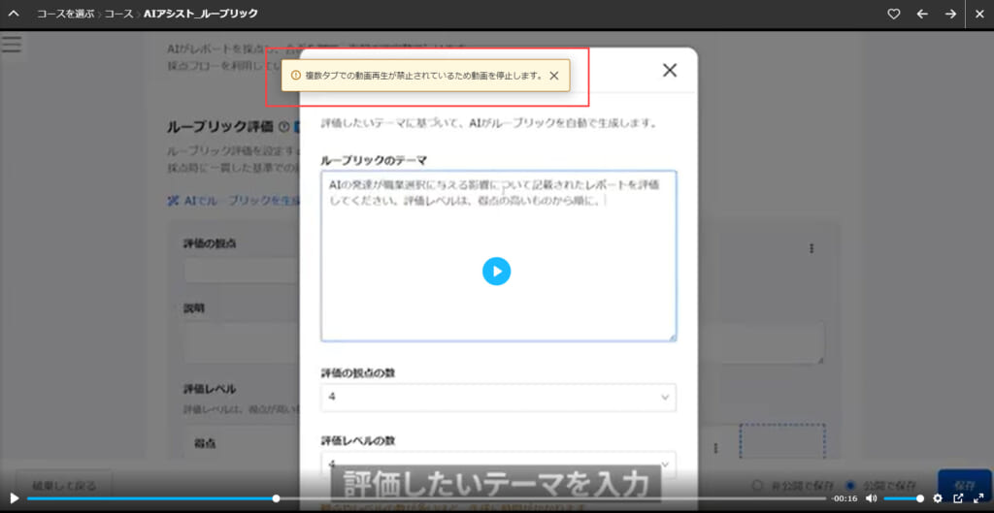Image resolution: width=994 pixels, height=513 pixels.
Task: Open コース breadcrumb item
Action: (x=118, y=15)
